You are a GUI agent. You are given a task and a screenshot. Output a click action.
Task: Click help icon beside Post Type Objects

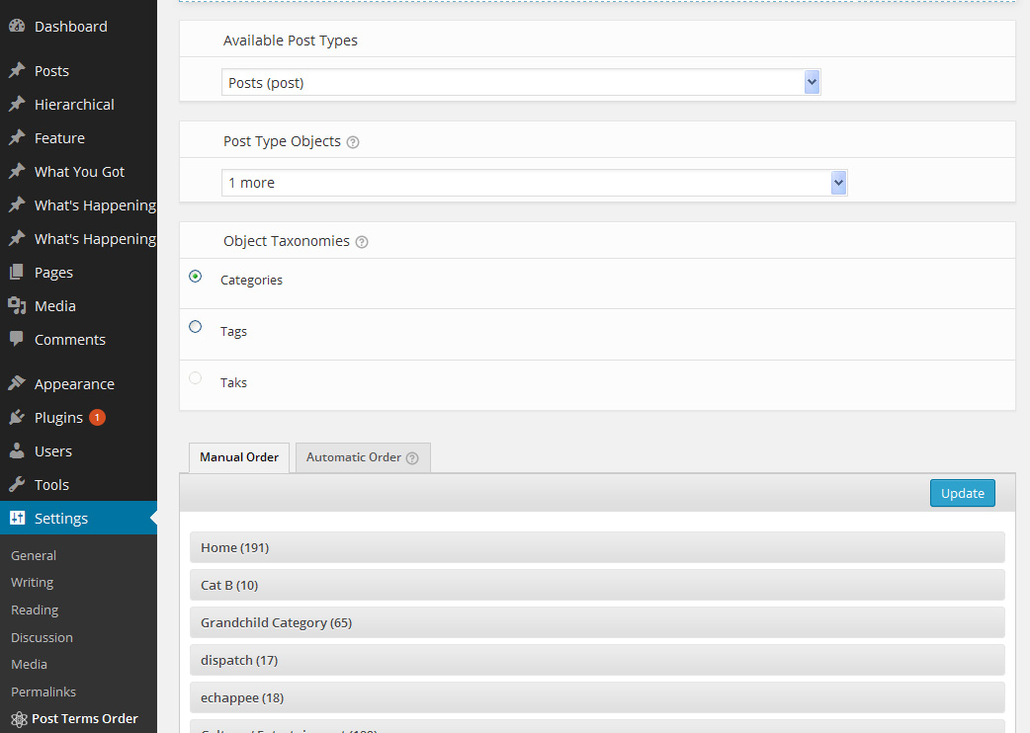353,141
